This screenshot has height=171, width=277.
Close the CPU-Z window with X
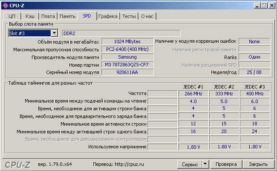pyautogui.click(x=272, y=6)
